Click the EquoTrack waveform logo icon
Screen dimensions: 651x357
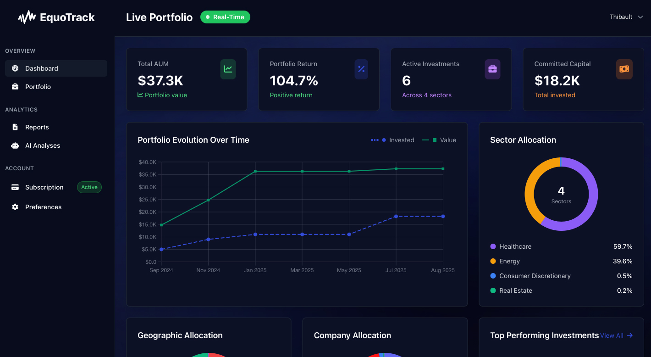(27, 17)
